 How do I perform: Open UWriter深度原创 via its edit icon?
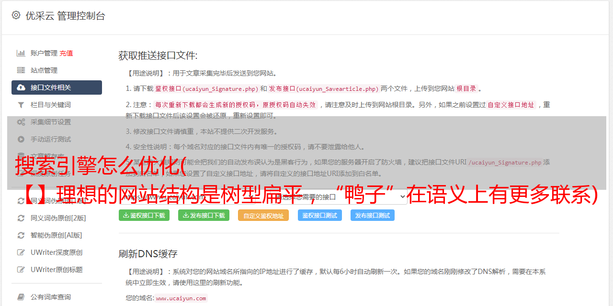[x=21, y=252]
